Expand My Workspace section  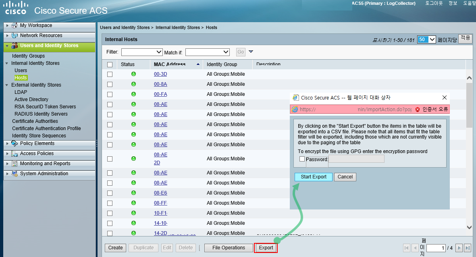point(7,25)
